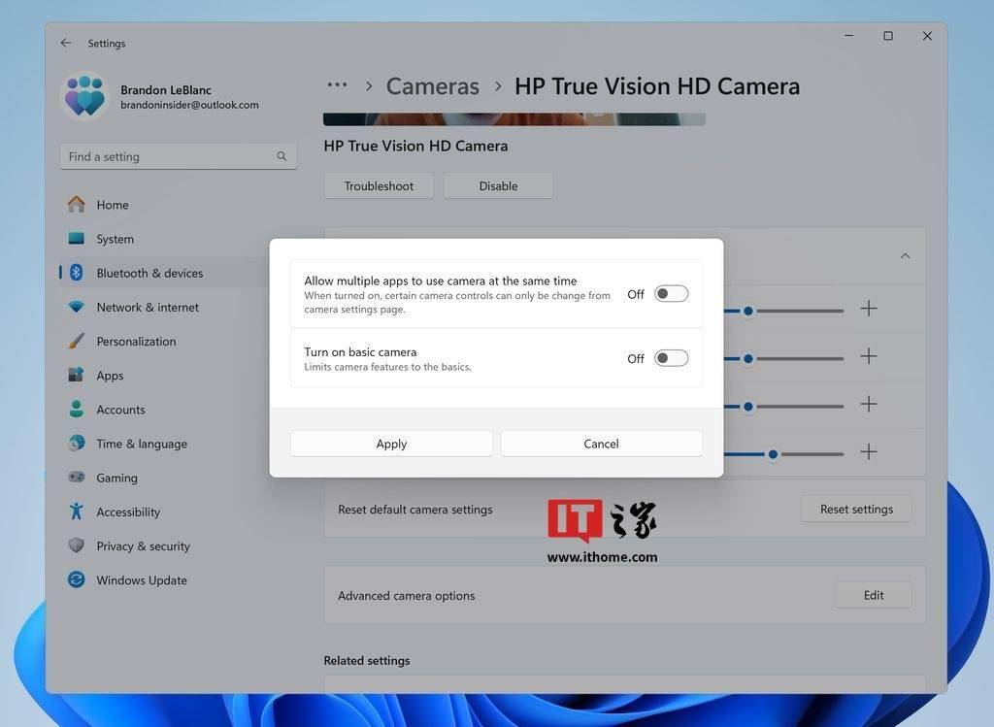Increase the second slider with plus
994x727 pixels.
coord(869,356)
